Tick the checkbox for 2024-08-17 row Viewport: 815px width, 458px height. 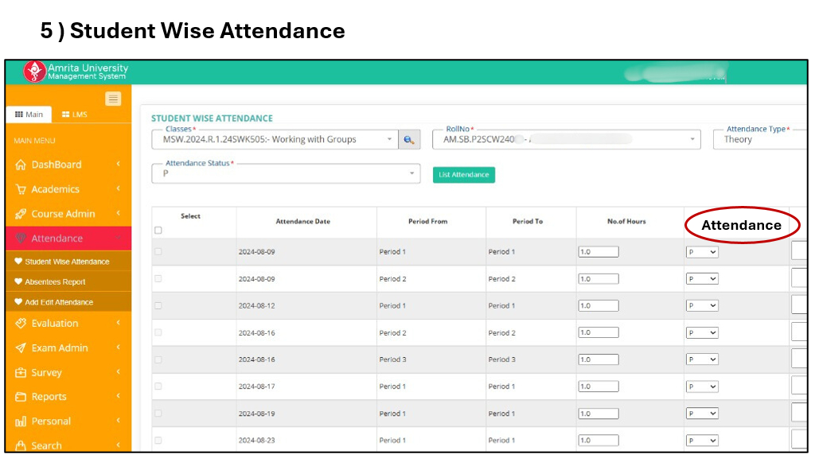tap(158, 386)
